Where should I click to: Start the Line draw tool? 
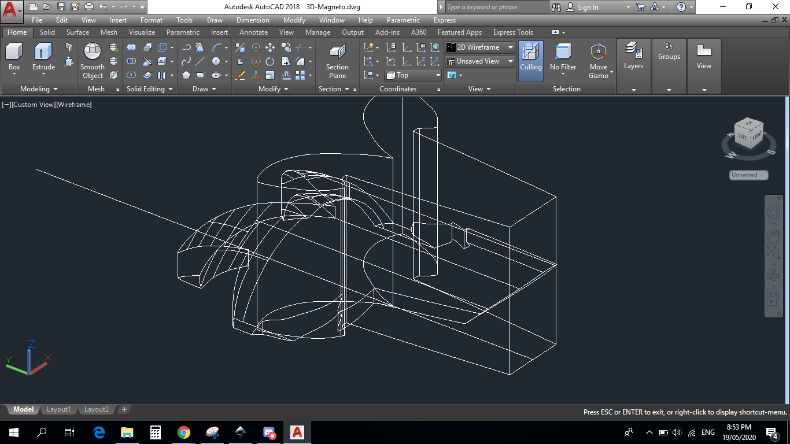pos(200,61)
